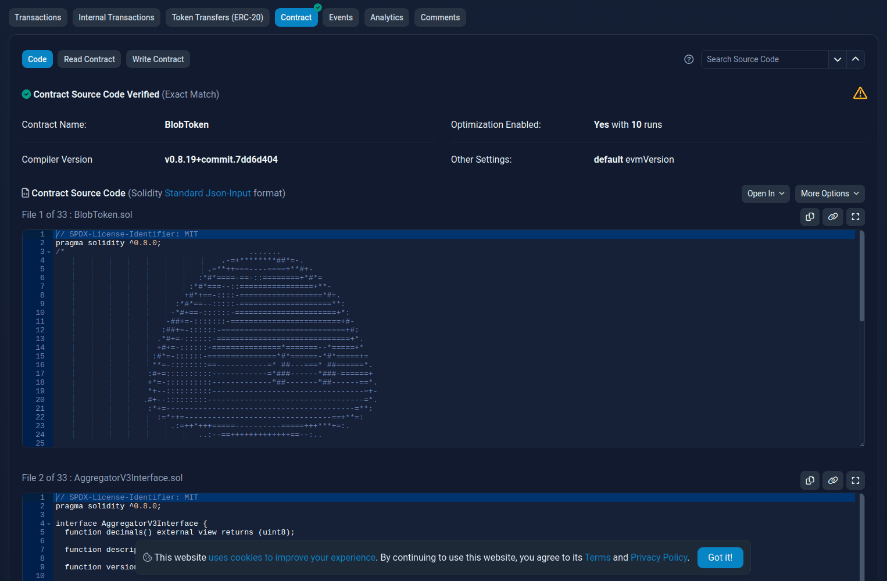Open AggregatorV3Interface.sol in fullscreen view
The image size is (887, 581).
(x=855, y=480)
